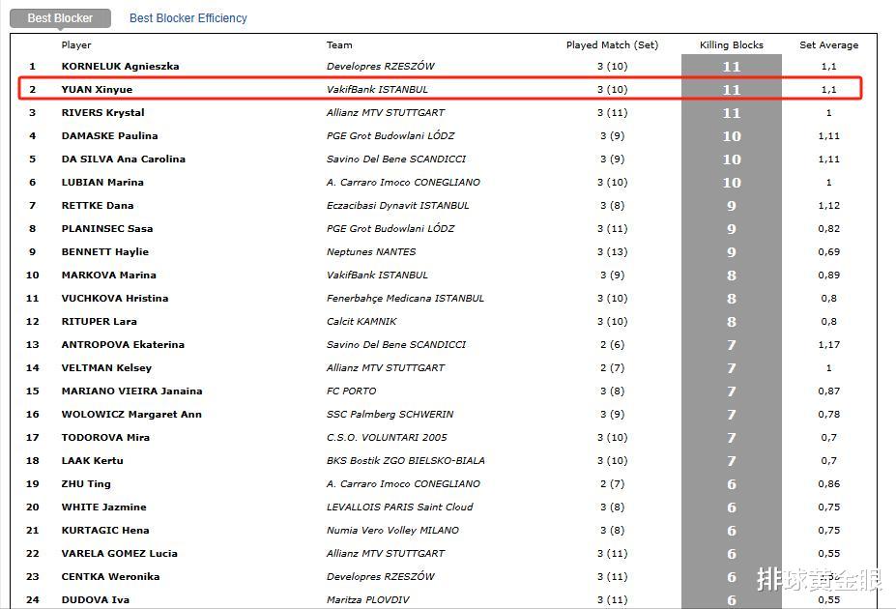Screen dimensions: 896x609
Task: Open player ANTROPOVA Ekaterina
Action: coord(123,344)
